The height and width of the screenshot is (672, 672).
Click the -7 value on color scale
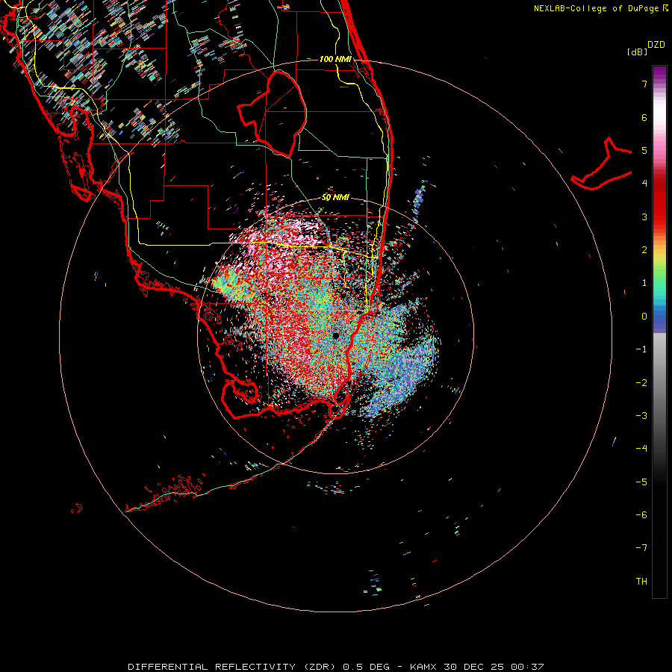641,548
